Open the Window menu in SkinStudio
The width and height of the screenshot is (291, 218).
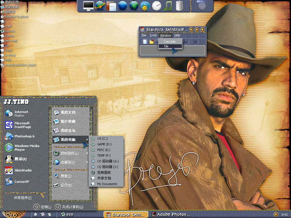[165, 35]
